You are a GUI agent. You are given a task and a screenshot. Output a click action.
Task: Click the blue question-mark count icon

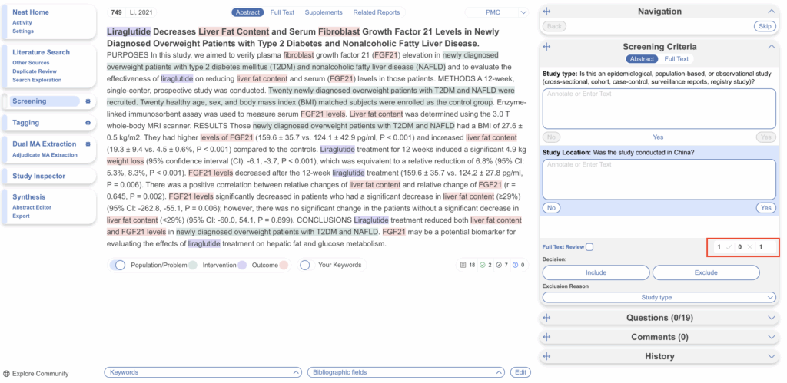[x=515, y=266]
